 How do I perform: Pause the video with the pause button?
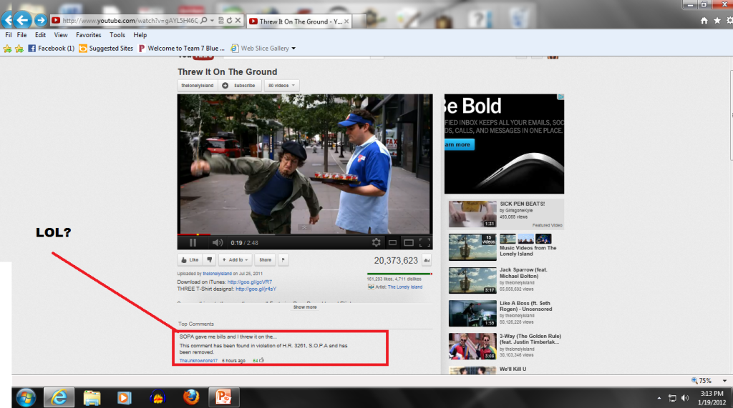(x=193, y=243)
